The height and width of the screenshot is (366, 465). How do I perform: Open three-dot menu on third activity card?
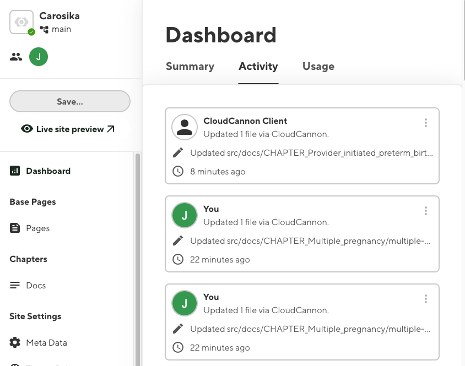[x=425, y=299]
